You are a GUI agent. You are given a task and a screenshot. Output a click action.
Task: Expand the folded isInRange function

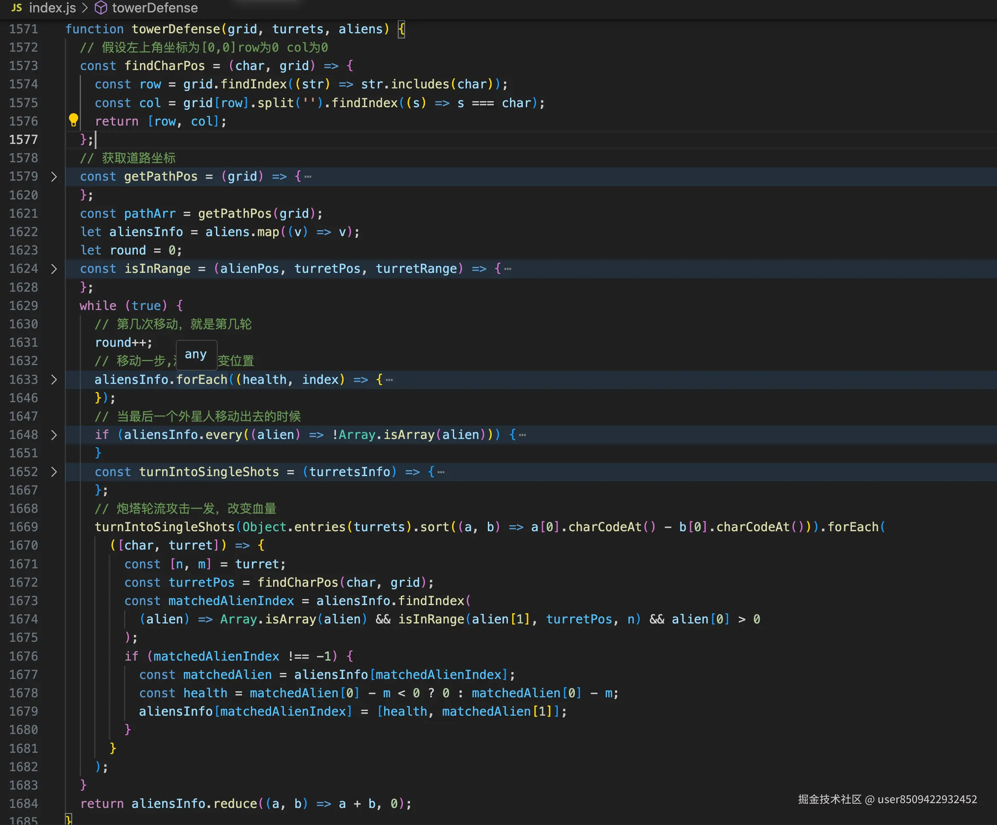click(x=54, y=269)
